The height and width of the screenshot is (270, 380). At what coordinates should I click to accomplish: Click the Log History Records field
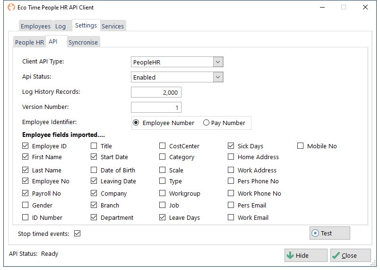pyautogui.click(x=156, y=92)
